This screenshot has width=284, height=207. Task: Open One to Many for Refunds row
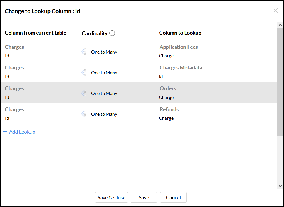click(104, 114)
